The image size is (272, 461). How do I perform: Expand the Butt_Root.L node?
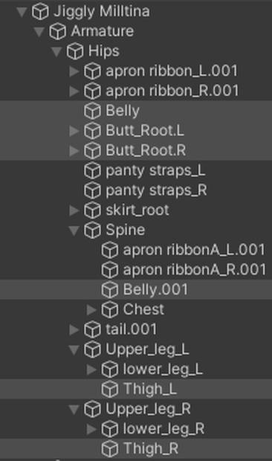tap(74, 131)
